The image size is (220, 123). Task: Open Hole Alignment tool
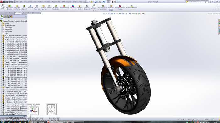coord(24,7)
